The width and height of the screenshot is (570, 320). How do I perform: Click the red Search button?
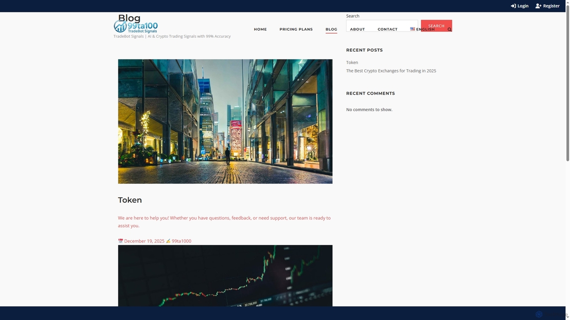[x=436, y=26]
